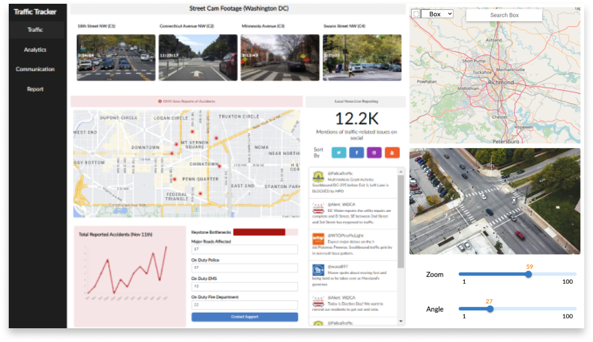Click Alert WDCA avatar on the DC Water post
This screenshot has height=342, width=593.
click(x=318, y=208)
